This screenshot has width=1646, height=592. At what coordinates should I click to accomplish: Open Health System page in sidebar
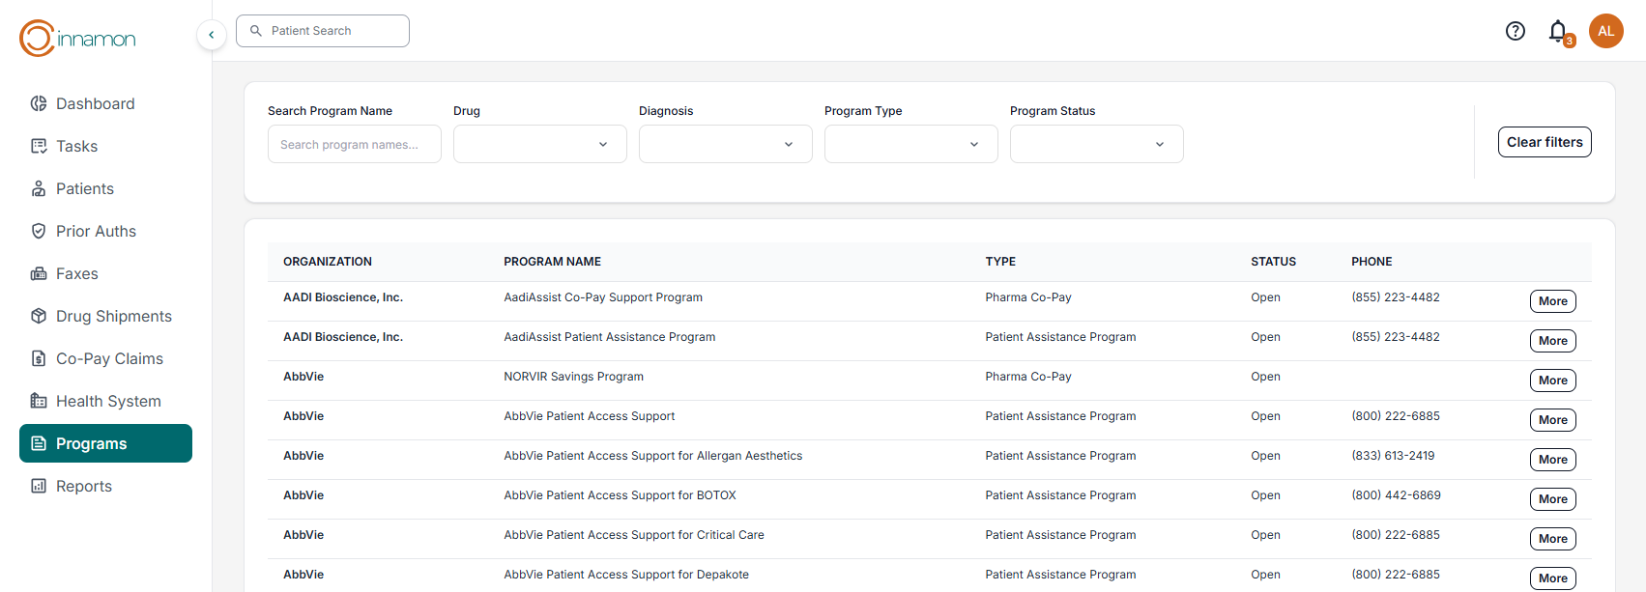(108, 401)
